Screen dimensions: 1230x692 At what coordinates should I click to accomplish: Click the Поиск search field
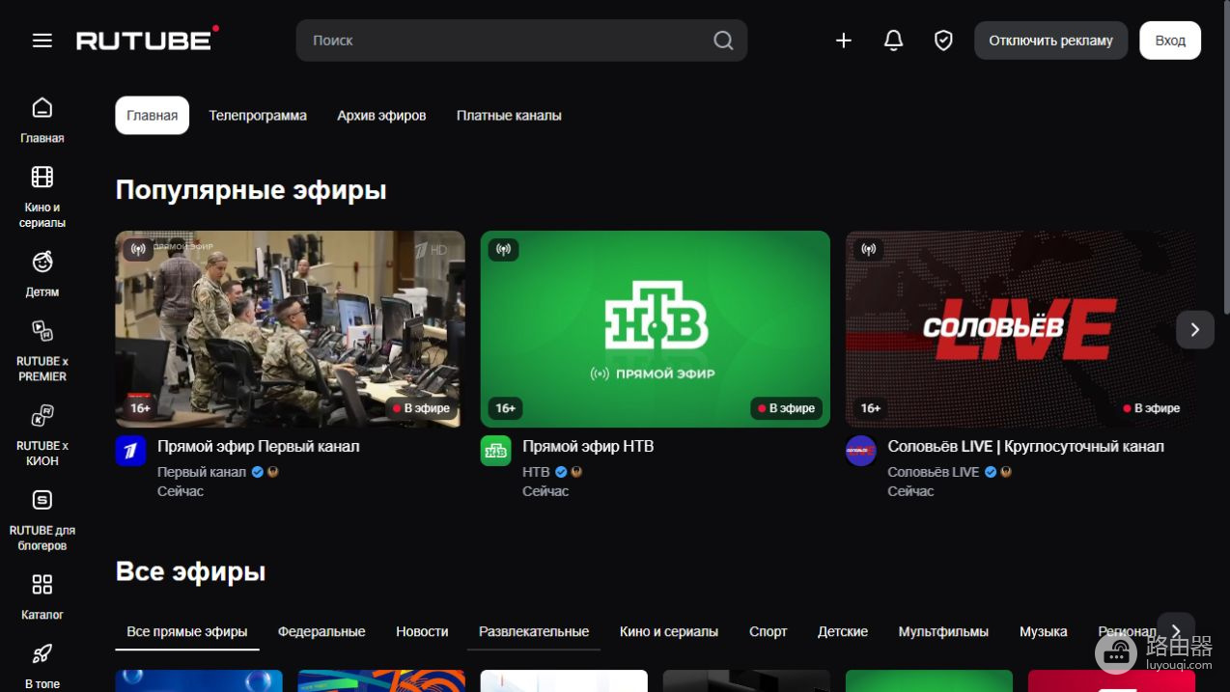(521, 41)
